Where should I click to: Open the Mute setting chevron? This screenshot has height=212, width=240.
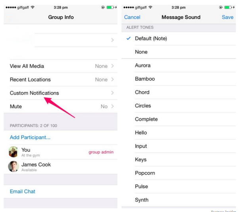click(x=113, y=106)
